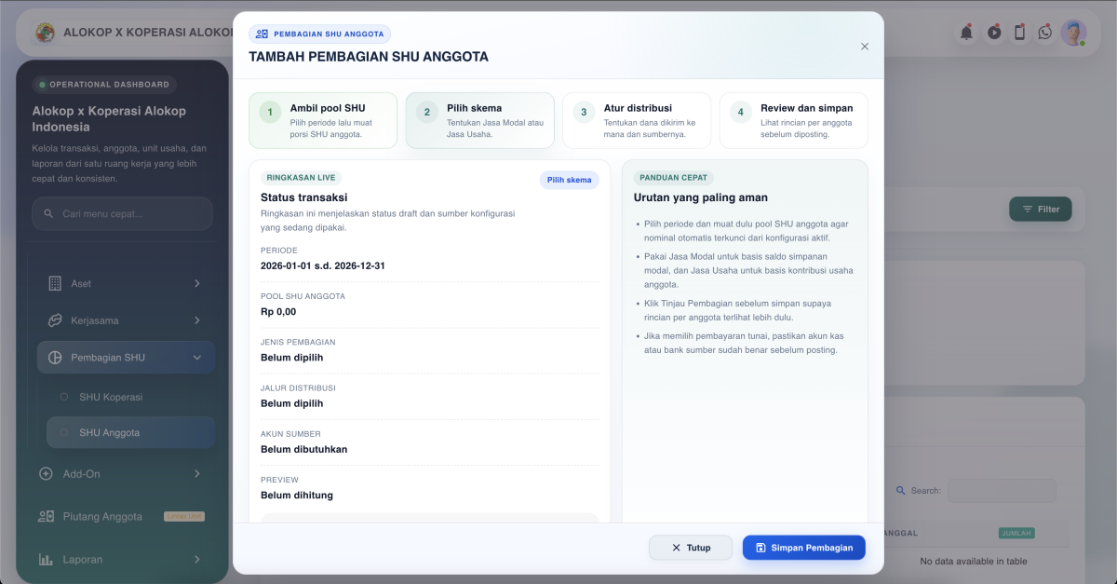The image size is (1117, 584).
Task: Expand the Kerjasama menu chevron
Action: pyautogui.click(x=197, y=320)
